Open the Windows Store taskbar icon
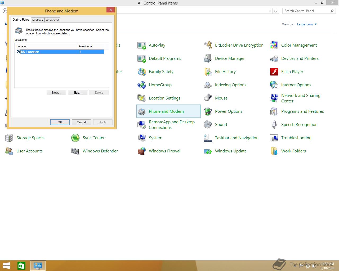Image resolution: width=339 pixels, height=271 pixels. pyautogui.click(x=21, y=266)
